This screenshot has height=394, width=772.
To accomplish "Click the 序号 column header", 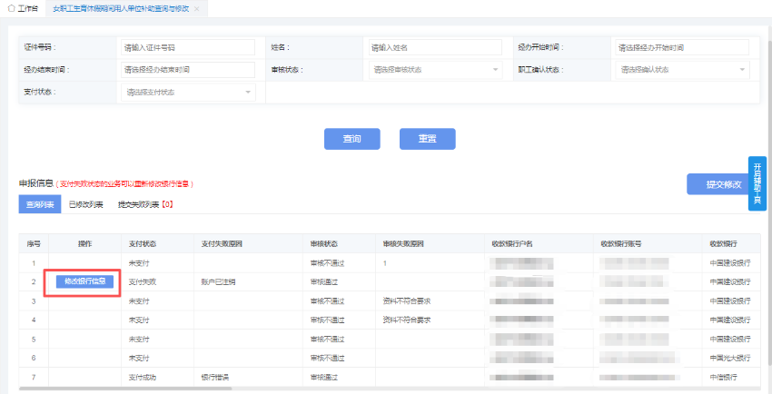I will point(34,243).
